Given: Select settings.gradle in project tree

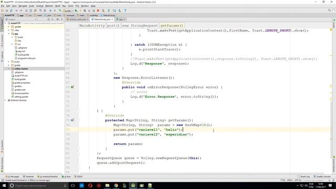Looking at the screenshot, I should click(19, 97).
